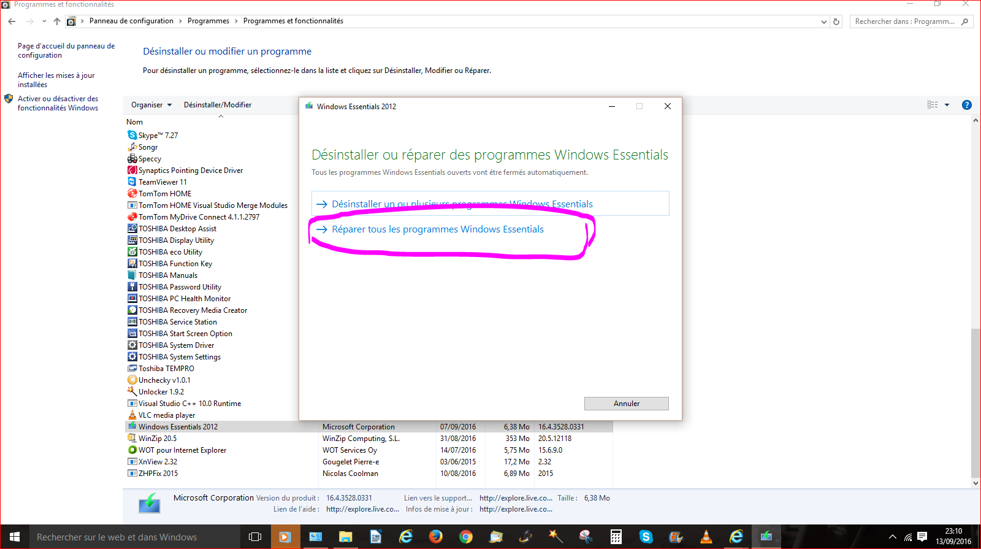This screenshot has width=981, height=549.
Task: Go back with the back arrow
Action: pyautogui.click(x=12, y=21)
